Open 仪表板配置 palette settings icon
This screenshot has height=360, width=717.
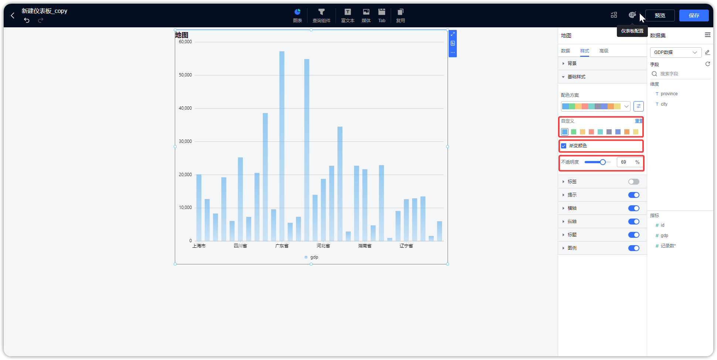[x=632, y=15]
